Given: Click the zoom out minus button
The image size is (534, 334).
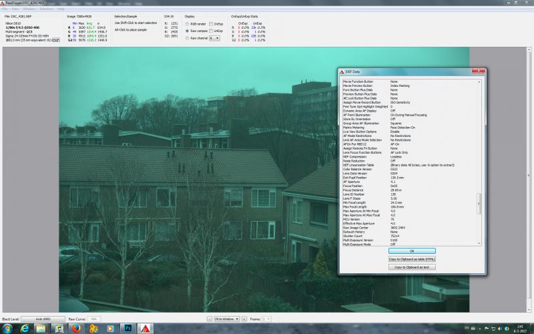Looking at the screenshot, I should click(x=210, y=319).
